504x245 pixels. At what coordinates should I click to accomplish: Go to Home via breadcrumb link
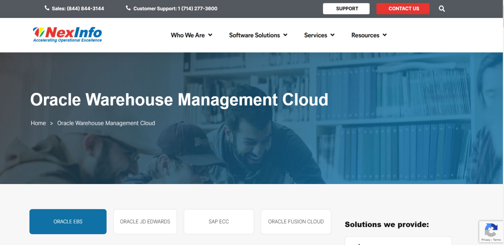pyautogui.click(x=38, y=123)
